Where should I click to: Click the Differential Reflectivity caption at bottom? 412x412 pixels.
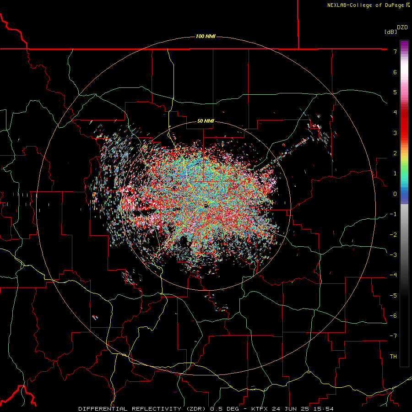206,409
